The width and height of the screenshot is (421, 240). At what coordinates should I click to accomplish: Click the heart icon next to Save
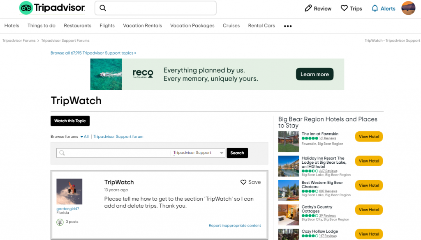(x=243, y=182)
